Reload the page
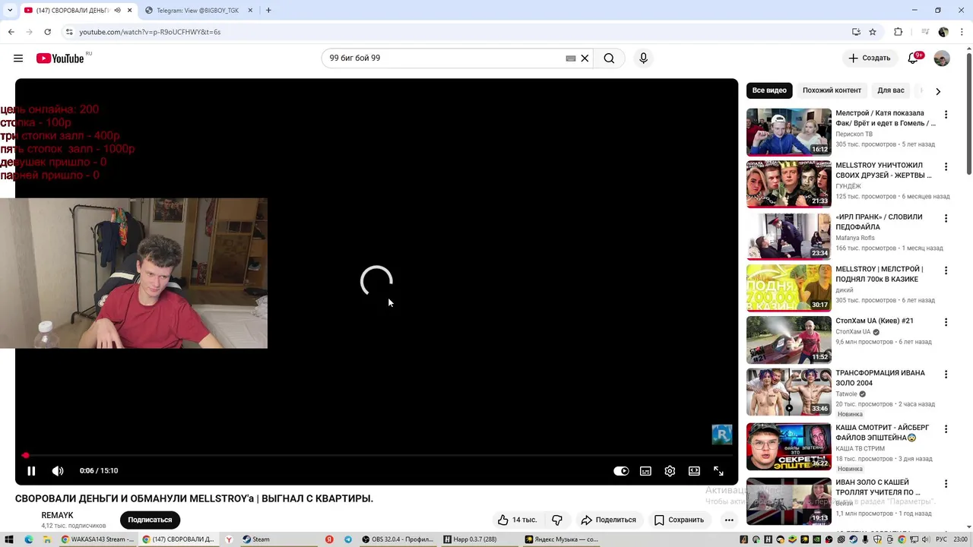Image resolution: width=973 pixels, height=547 pixels. (x=47, y=32)
